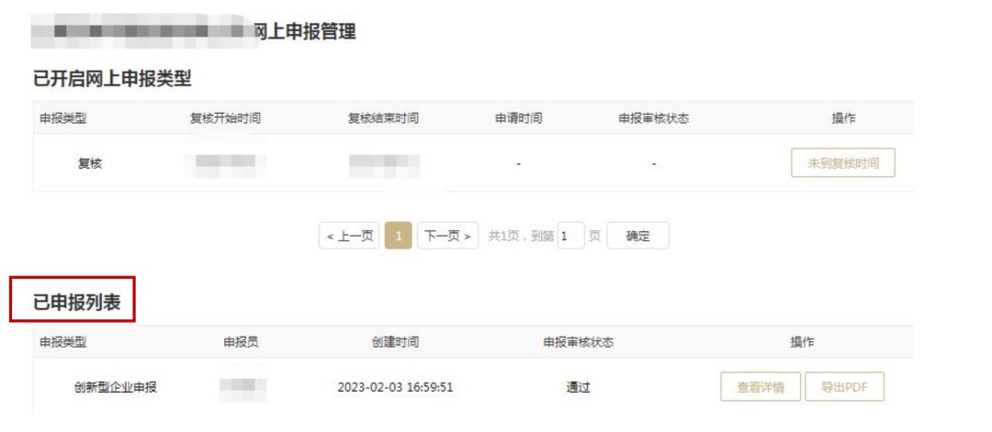
Task: Click the 复核开始时间 column header
Action: tap(225, 118)
